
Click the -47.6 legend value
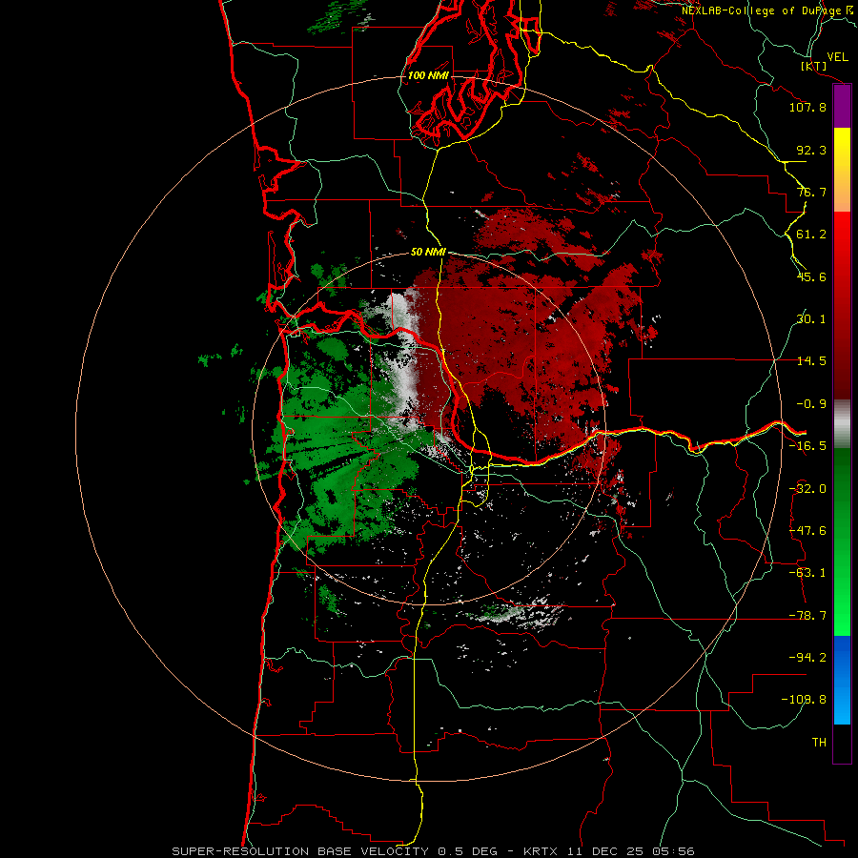point(807,531)
